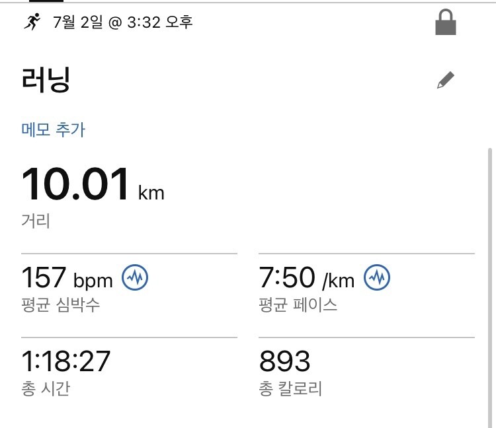496x428 pixels.
Task: Click the 총 시간 label
Action: tap(46, 388)
